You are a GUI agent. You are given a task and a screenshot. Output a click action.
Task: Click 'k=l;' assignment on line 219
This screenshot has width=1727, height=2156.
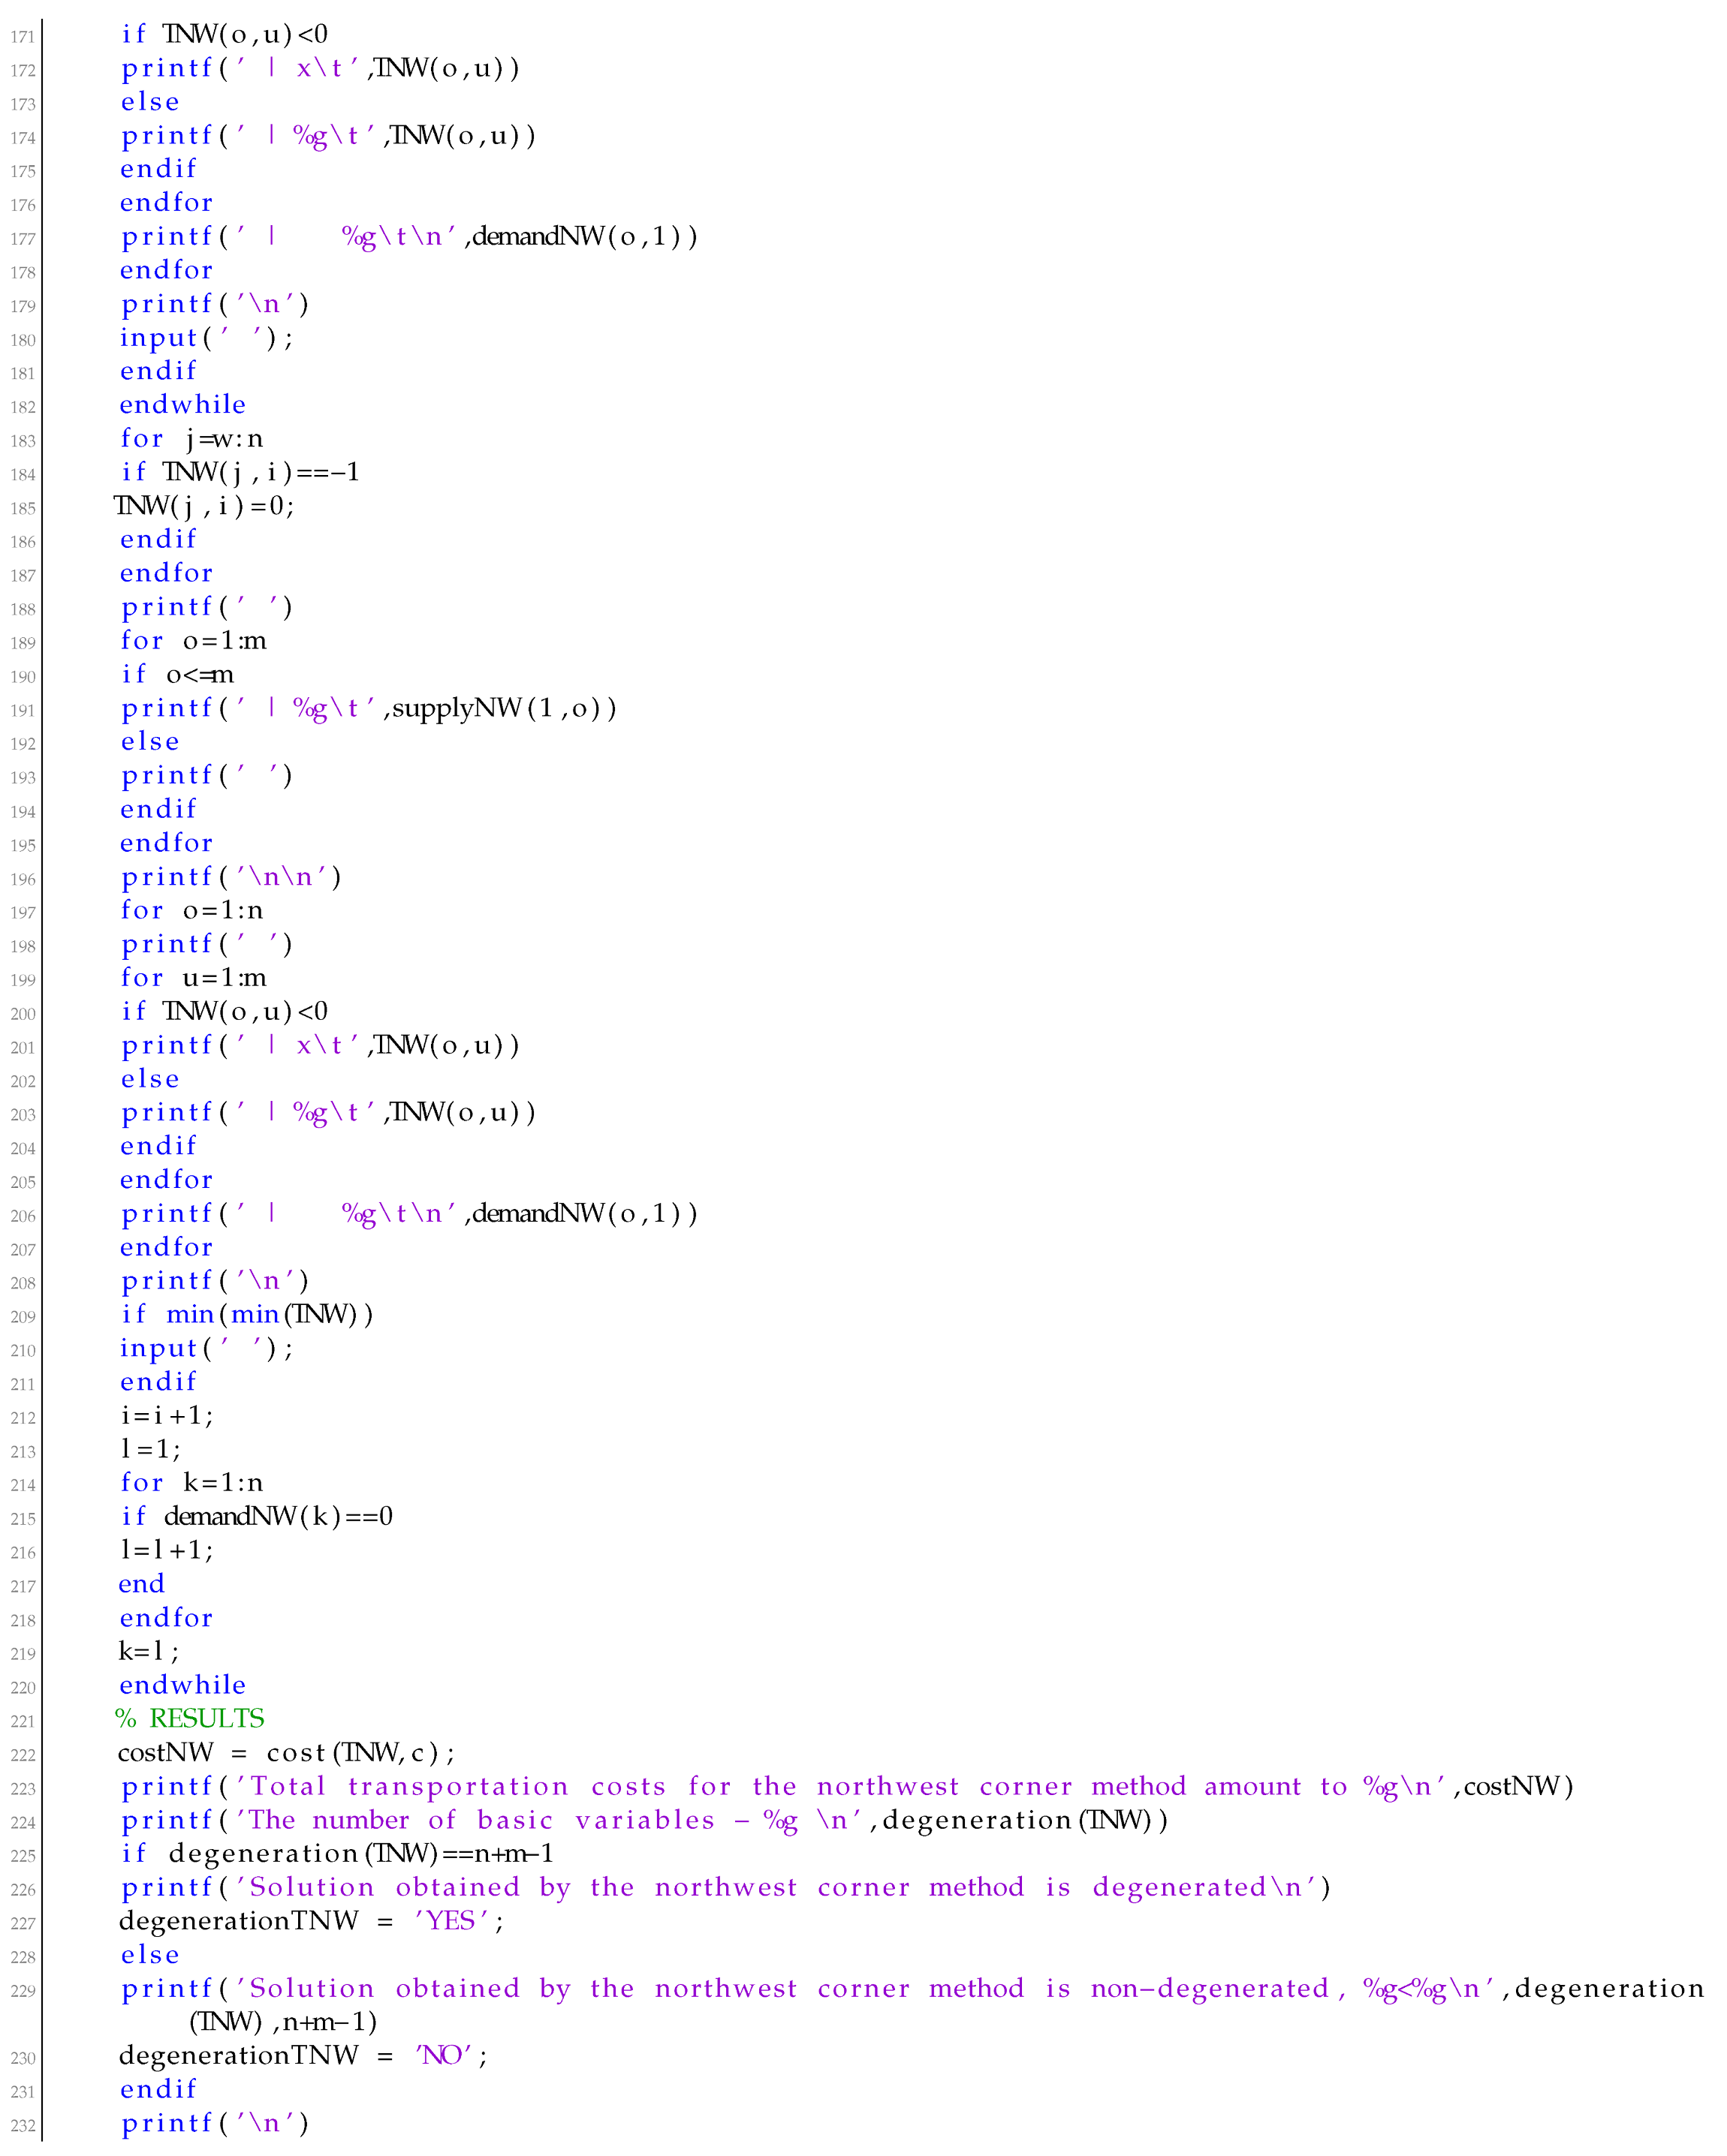148,1651
